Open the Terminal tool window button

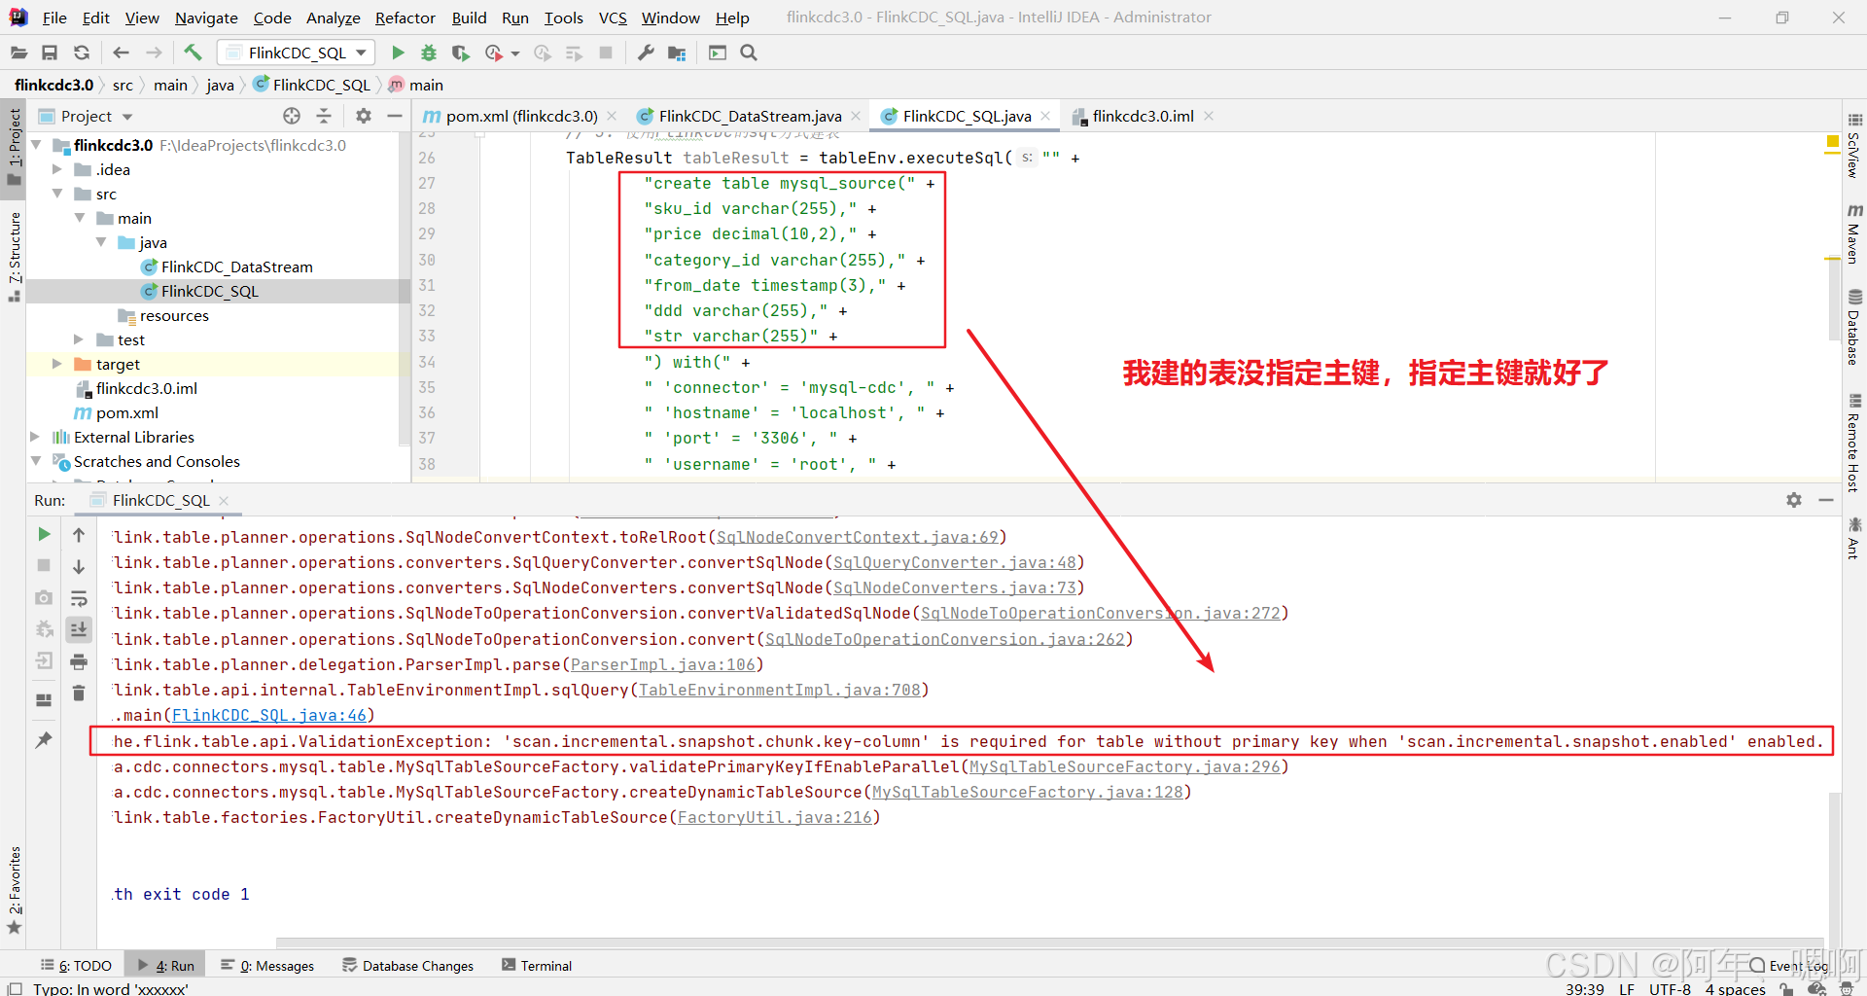pyautogui.click(x=537, y=965)
